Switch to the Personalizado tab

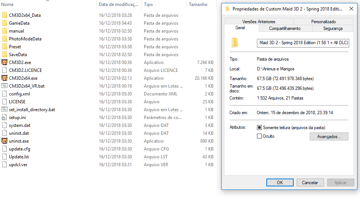click(323, 22)
